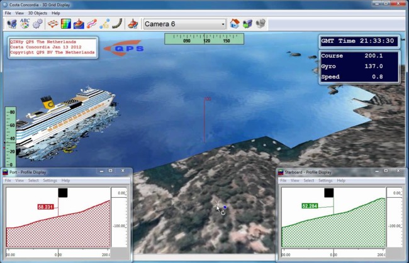Select the curved pipe icon

(117, 24)
